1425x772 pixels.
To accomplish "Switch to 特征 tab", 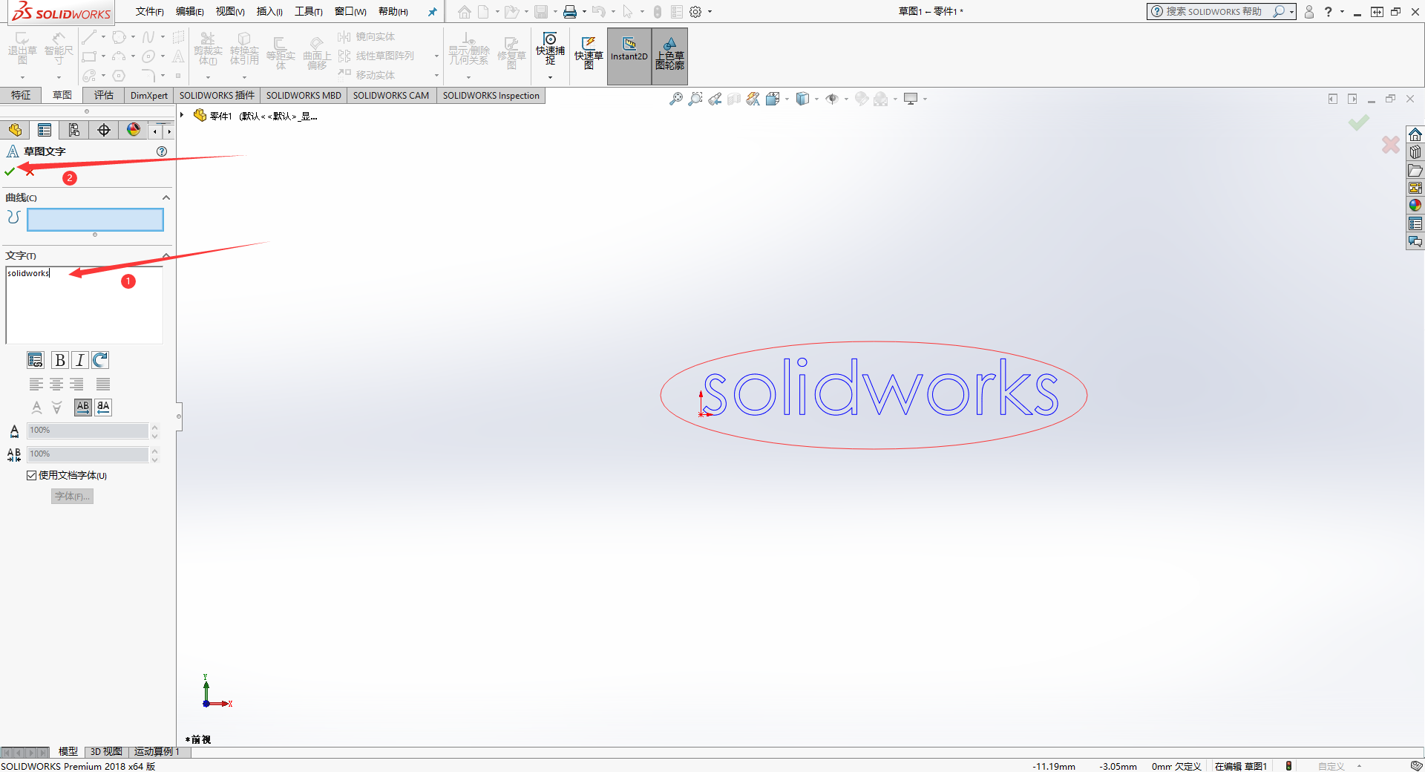I will pyautogui.click(x=21, y=95).
